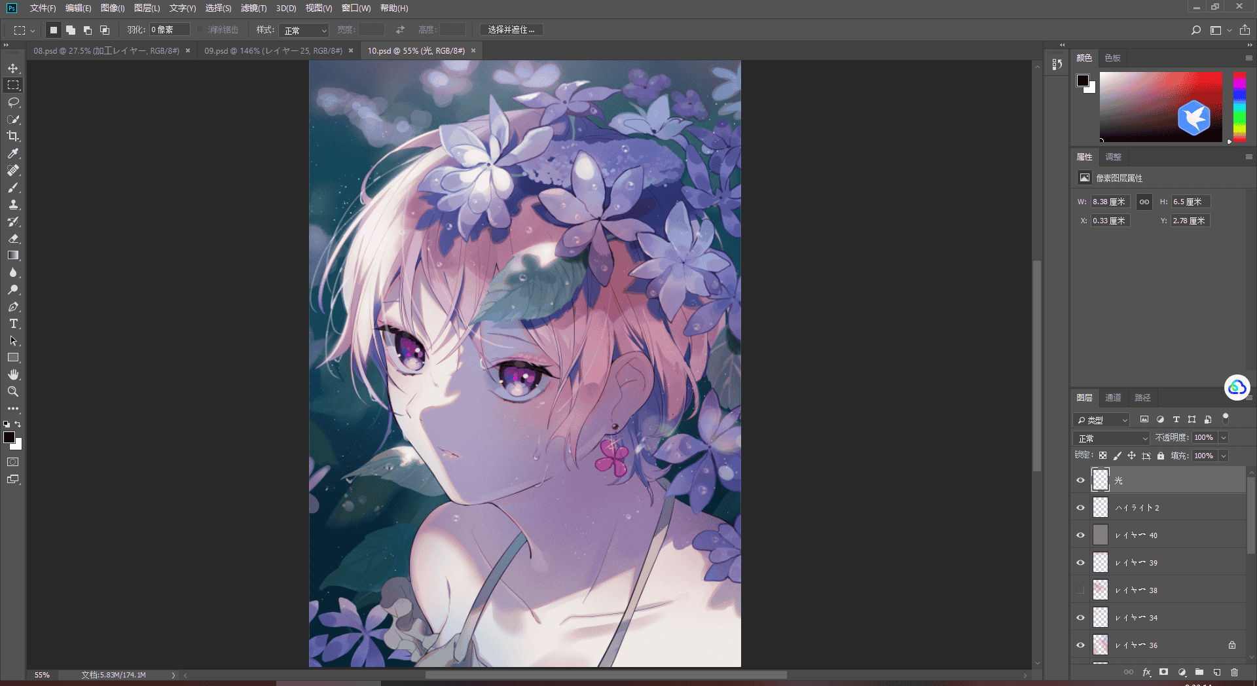Viewport: 1257px width, 686px height.
Task: Select the Eyedropper tool
Action: pyautogui.click(x=13, y=153)
